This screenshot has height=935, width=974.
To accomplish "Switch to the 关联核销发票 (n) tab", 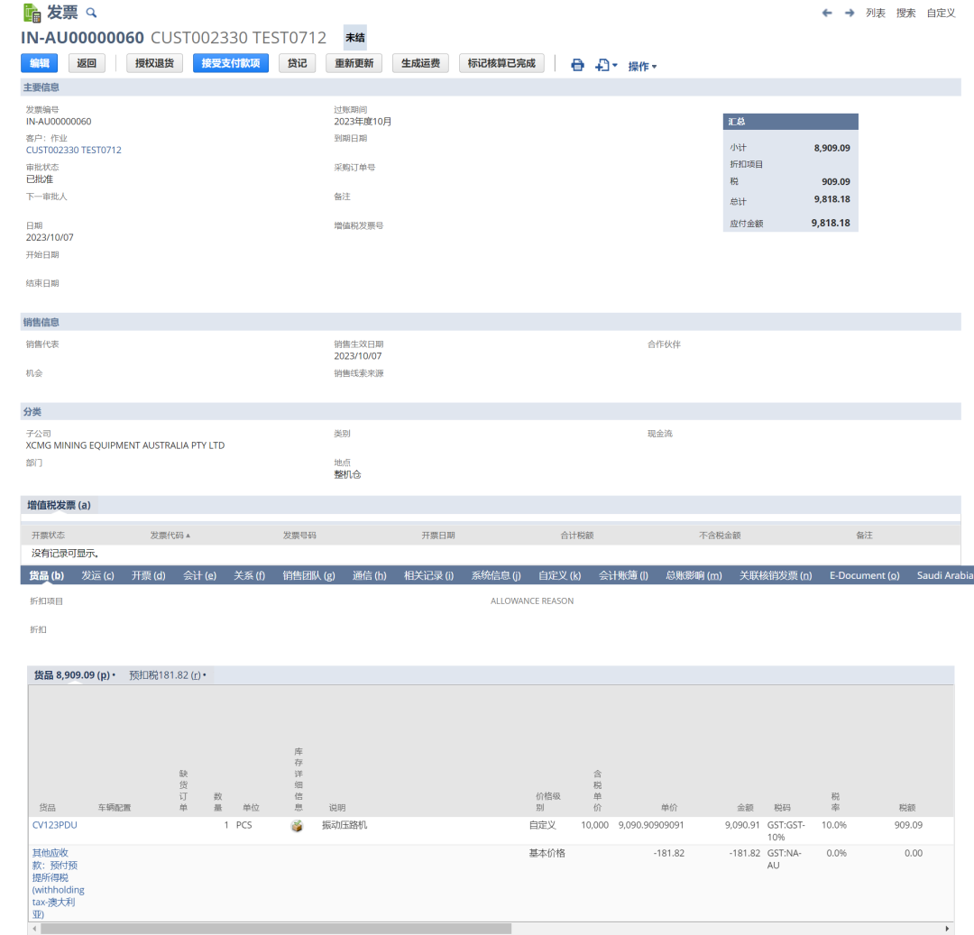I will [776, 575].
